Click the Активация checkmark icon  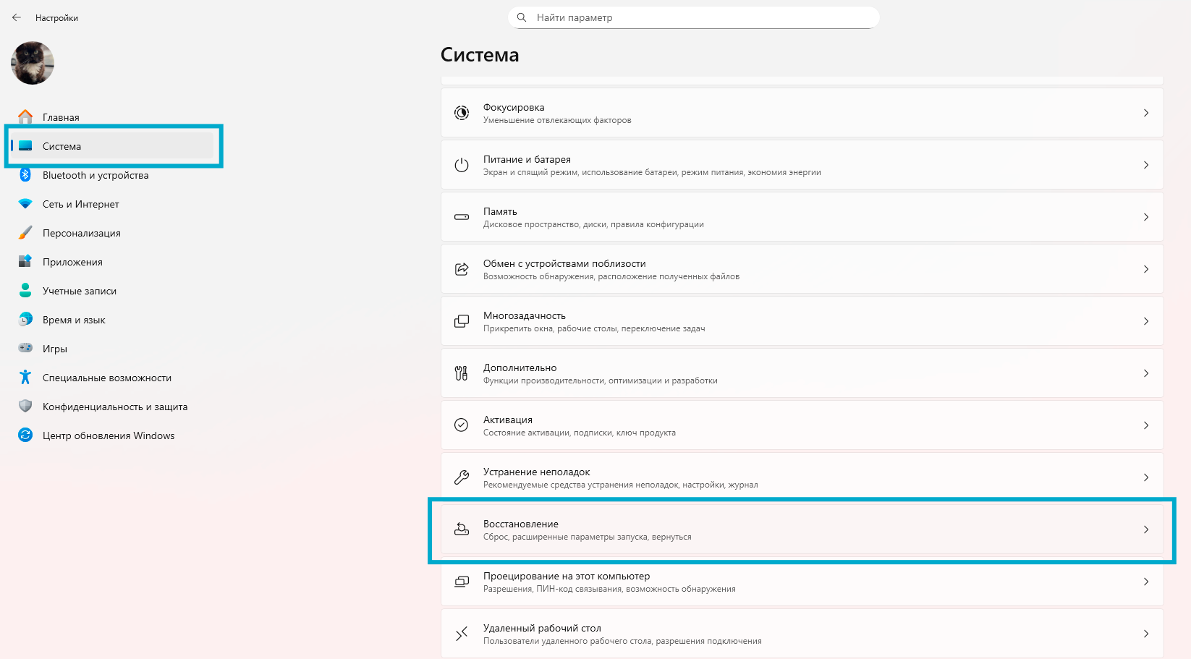coord(461,425)
